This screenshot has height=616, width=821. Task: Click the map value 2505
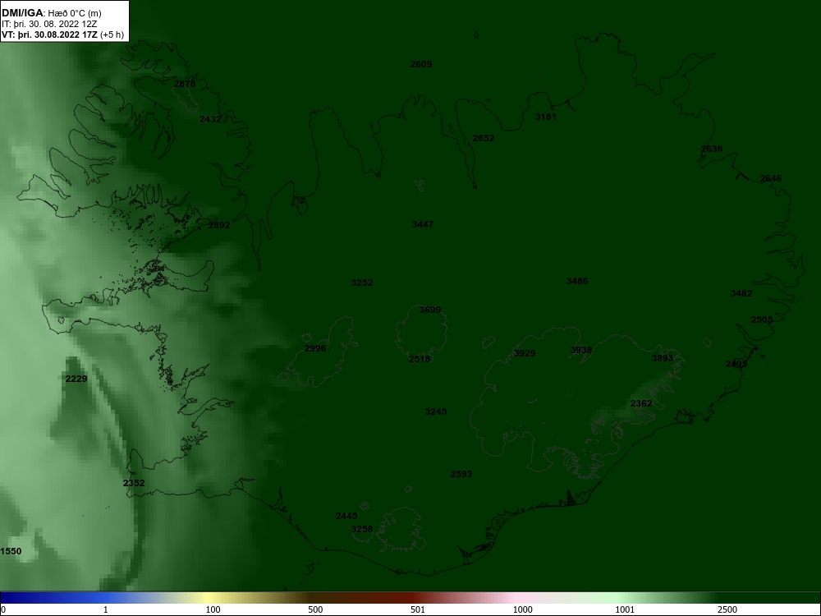click(x=762, y=319)
